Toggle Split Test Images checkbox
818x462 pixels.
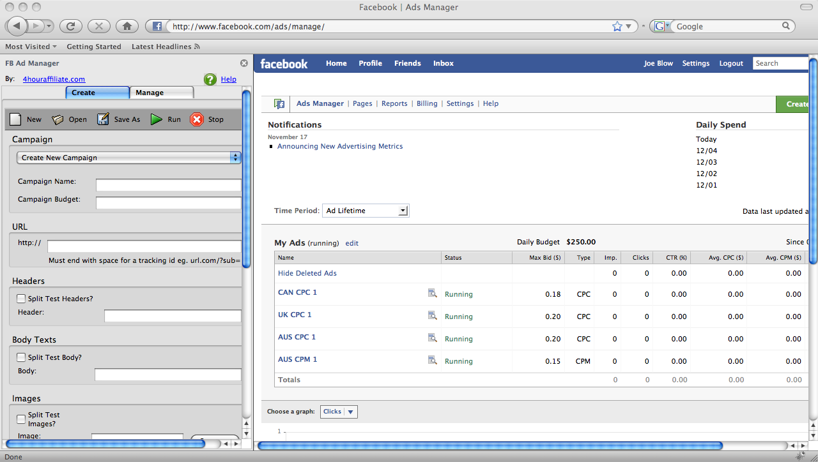21,419
